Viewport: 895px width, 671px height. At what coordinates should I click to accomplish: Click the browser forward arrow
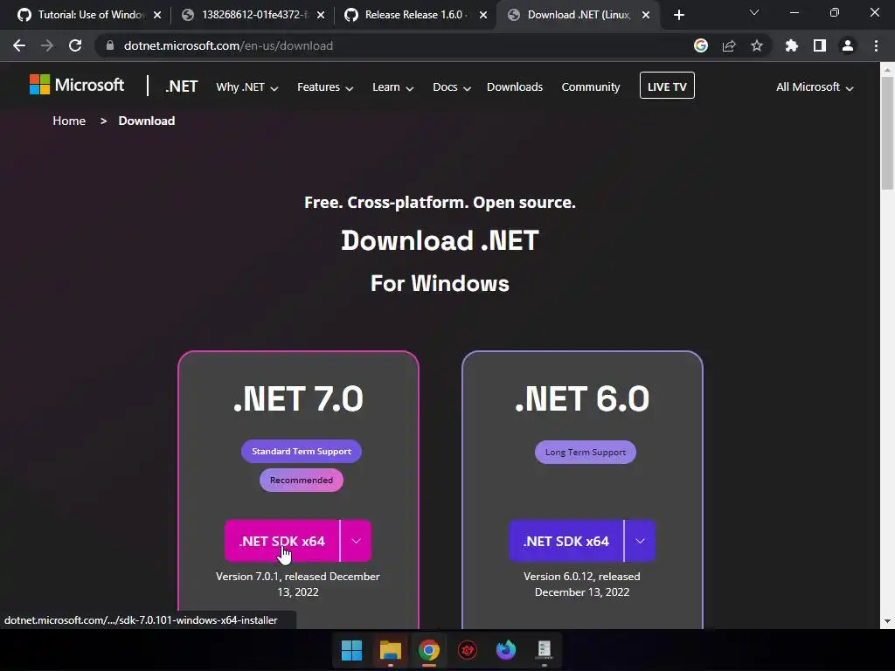(47, 45)
